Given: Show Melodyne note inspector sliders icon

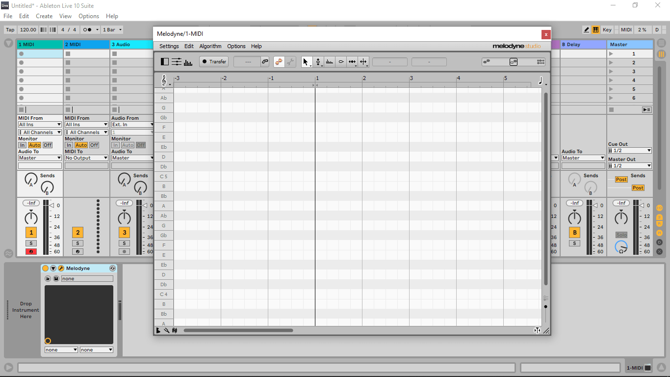Looking at the screenshot, I should pyautogui.click(x=177, y=62).
